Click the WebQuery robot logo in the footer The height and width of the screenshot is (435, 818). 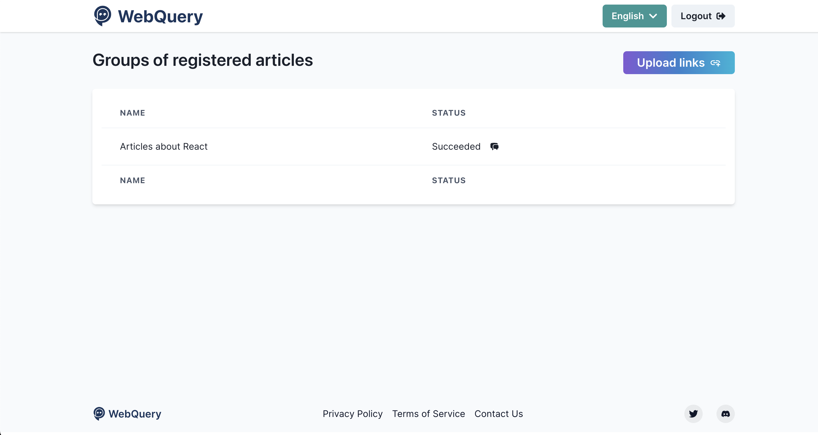100,414
